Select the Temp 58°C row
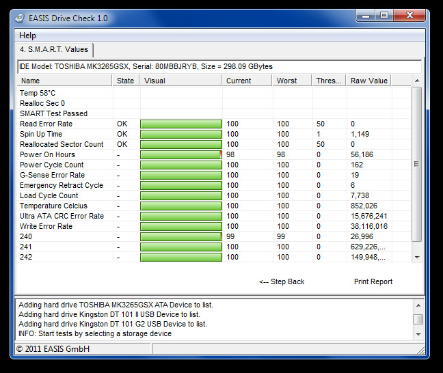 point(214,93)
